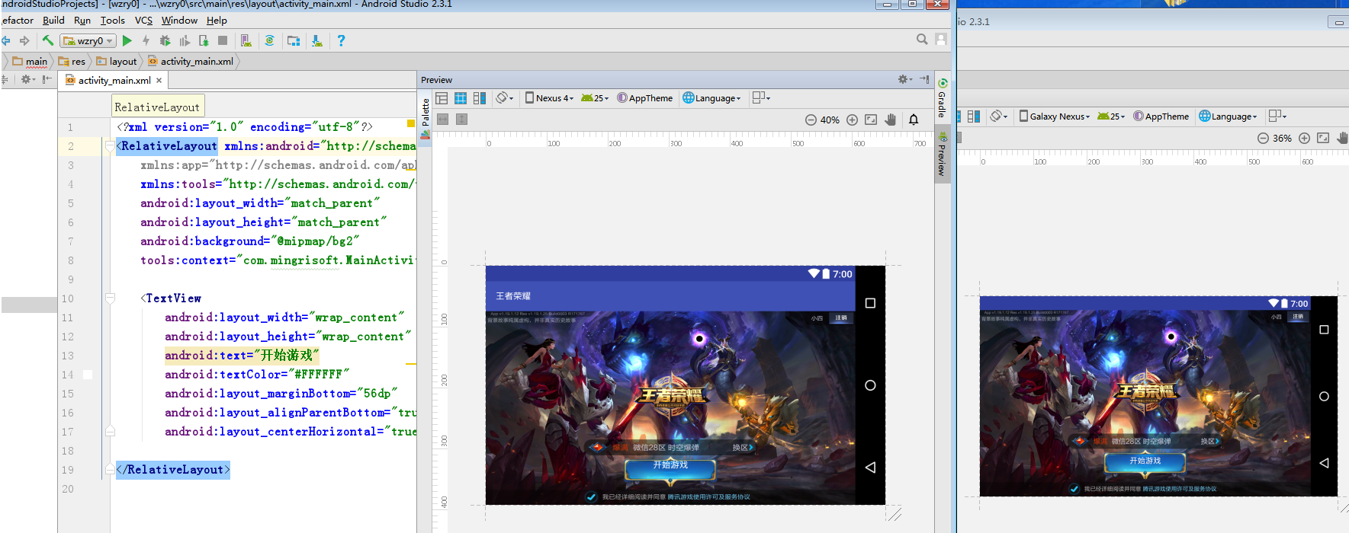
Task: Open the Run menu
Action: pos(82,21)
